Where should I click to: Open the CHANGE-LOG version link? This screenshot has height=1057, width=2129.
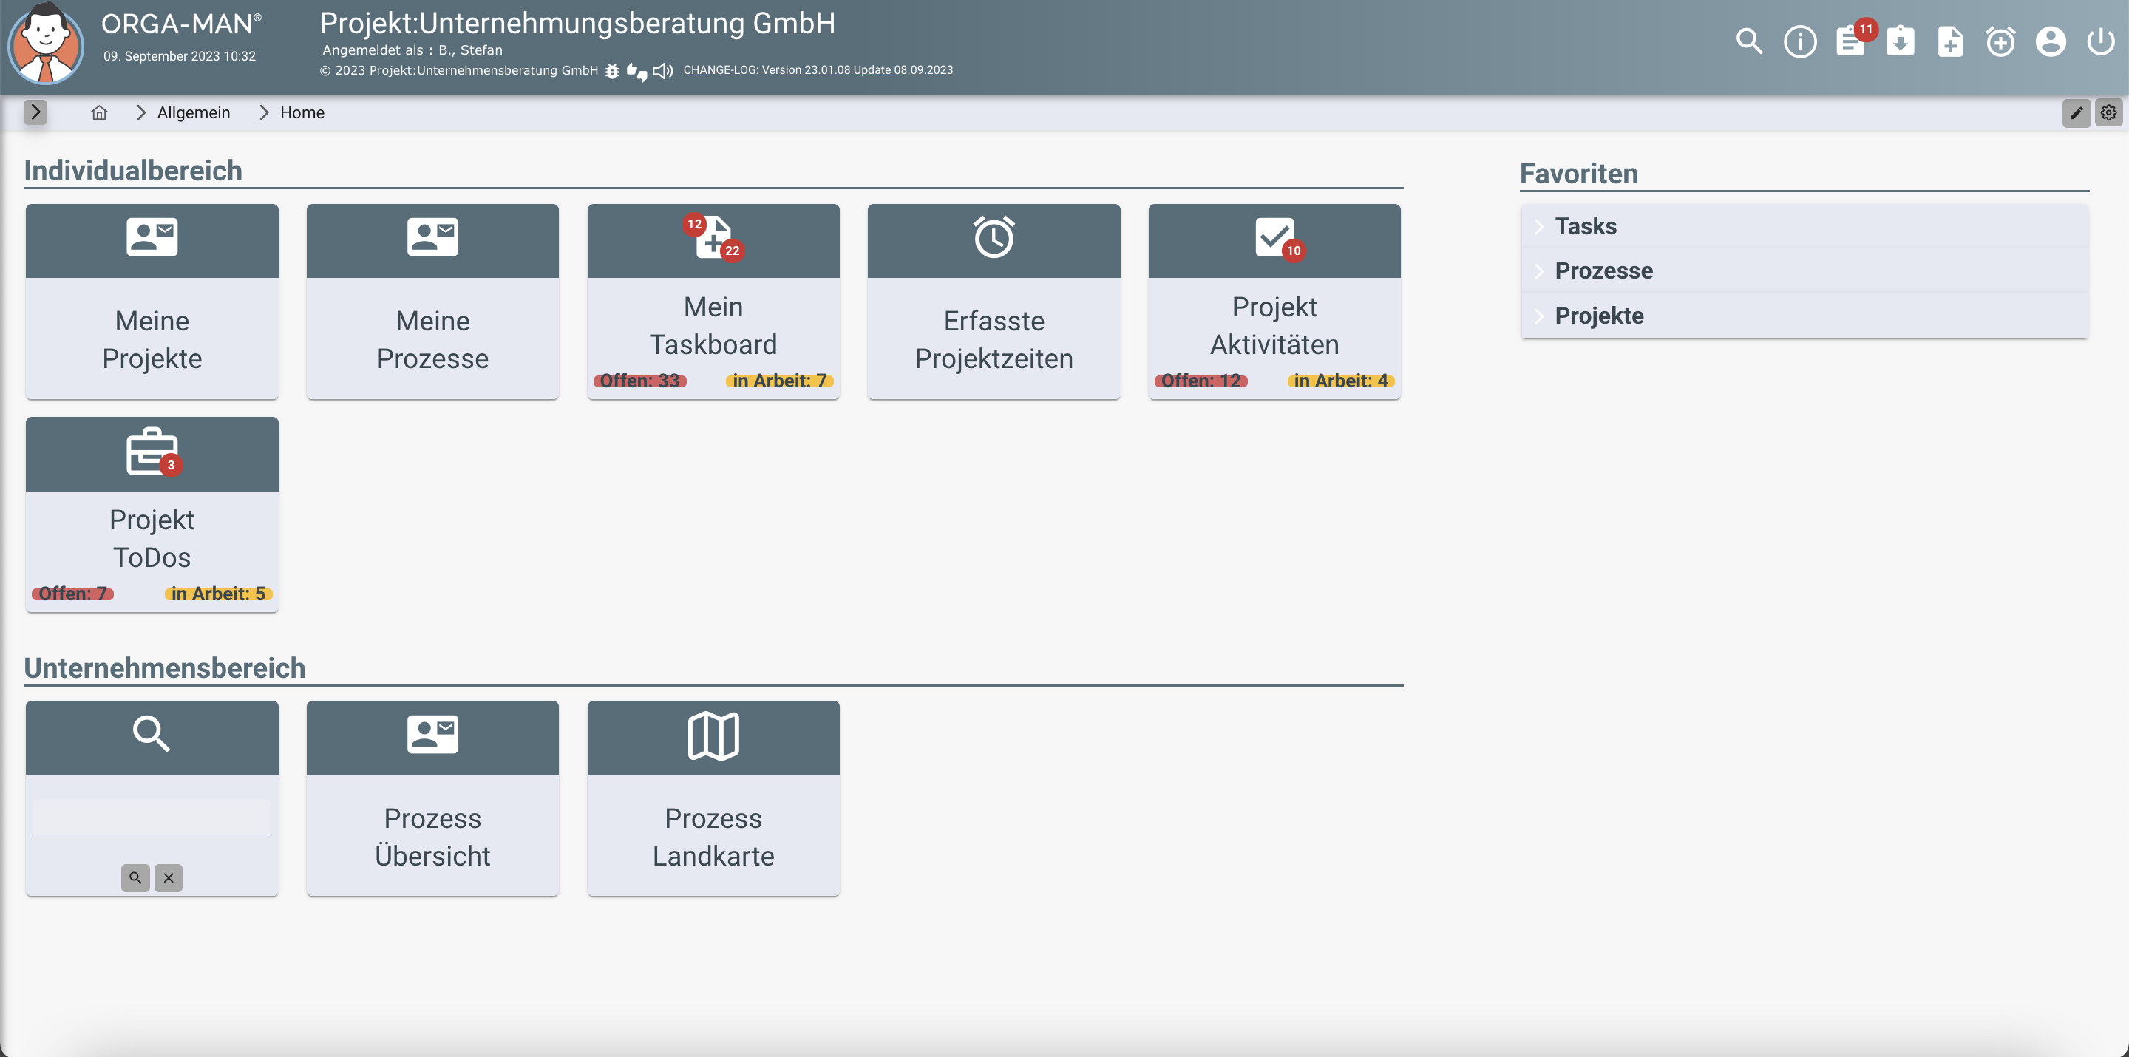point(818,70)
